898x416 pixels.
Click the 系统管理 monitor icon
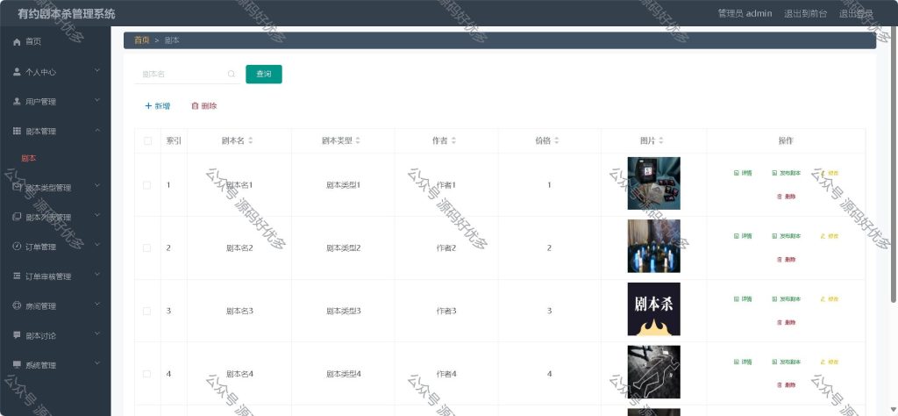tap(17, 365)
